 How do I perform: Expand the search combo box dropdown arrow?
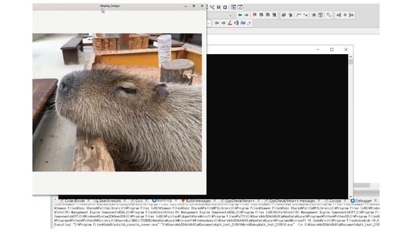pos(209,23)
